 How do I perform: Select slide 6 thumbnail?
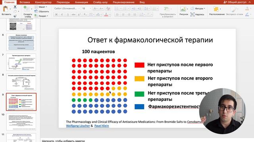click(21, 42)
